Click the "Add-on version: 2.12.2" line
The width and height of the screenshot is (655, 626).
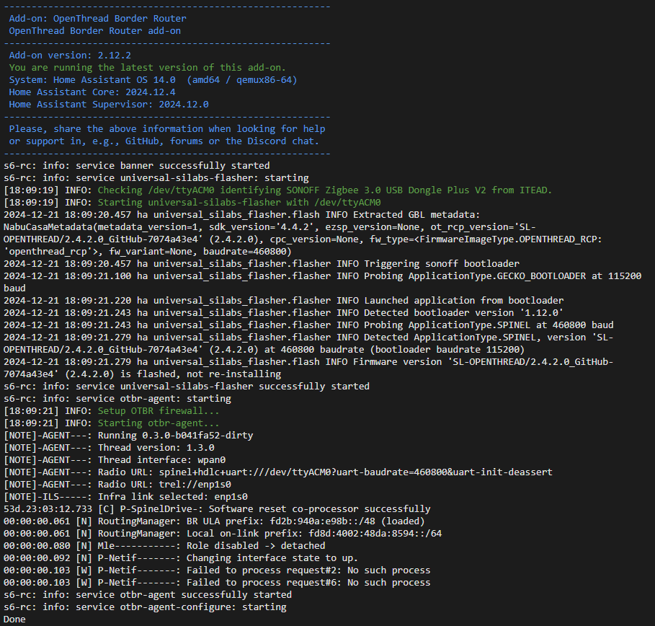click(70, 56)
